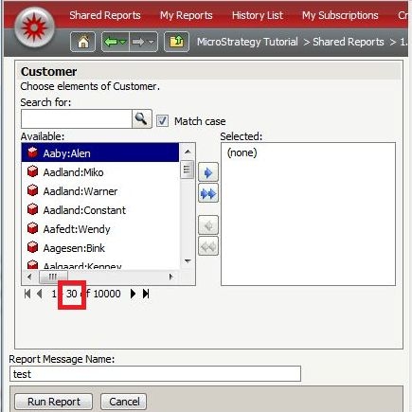Screen dimensions: 412x412
Task: Click into the Search for field
Action: (76, 118)
